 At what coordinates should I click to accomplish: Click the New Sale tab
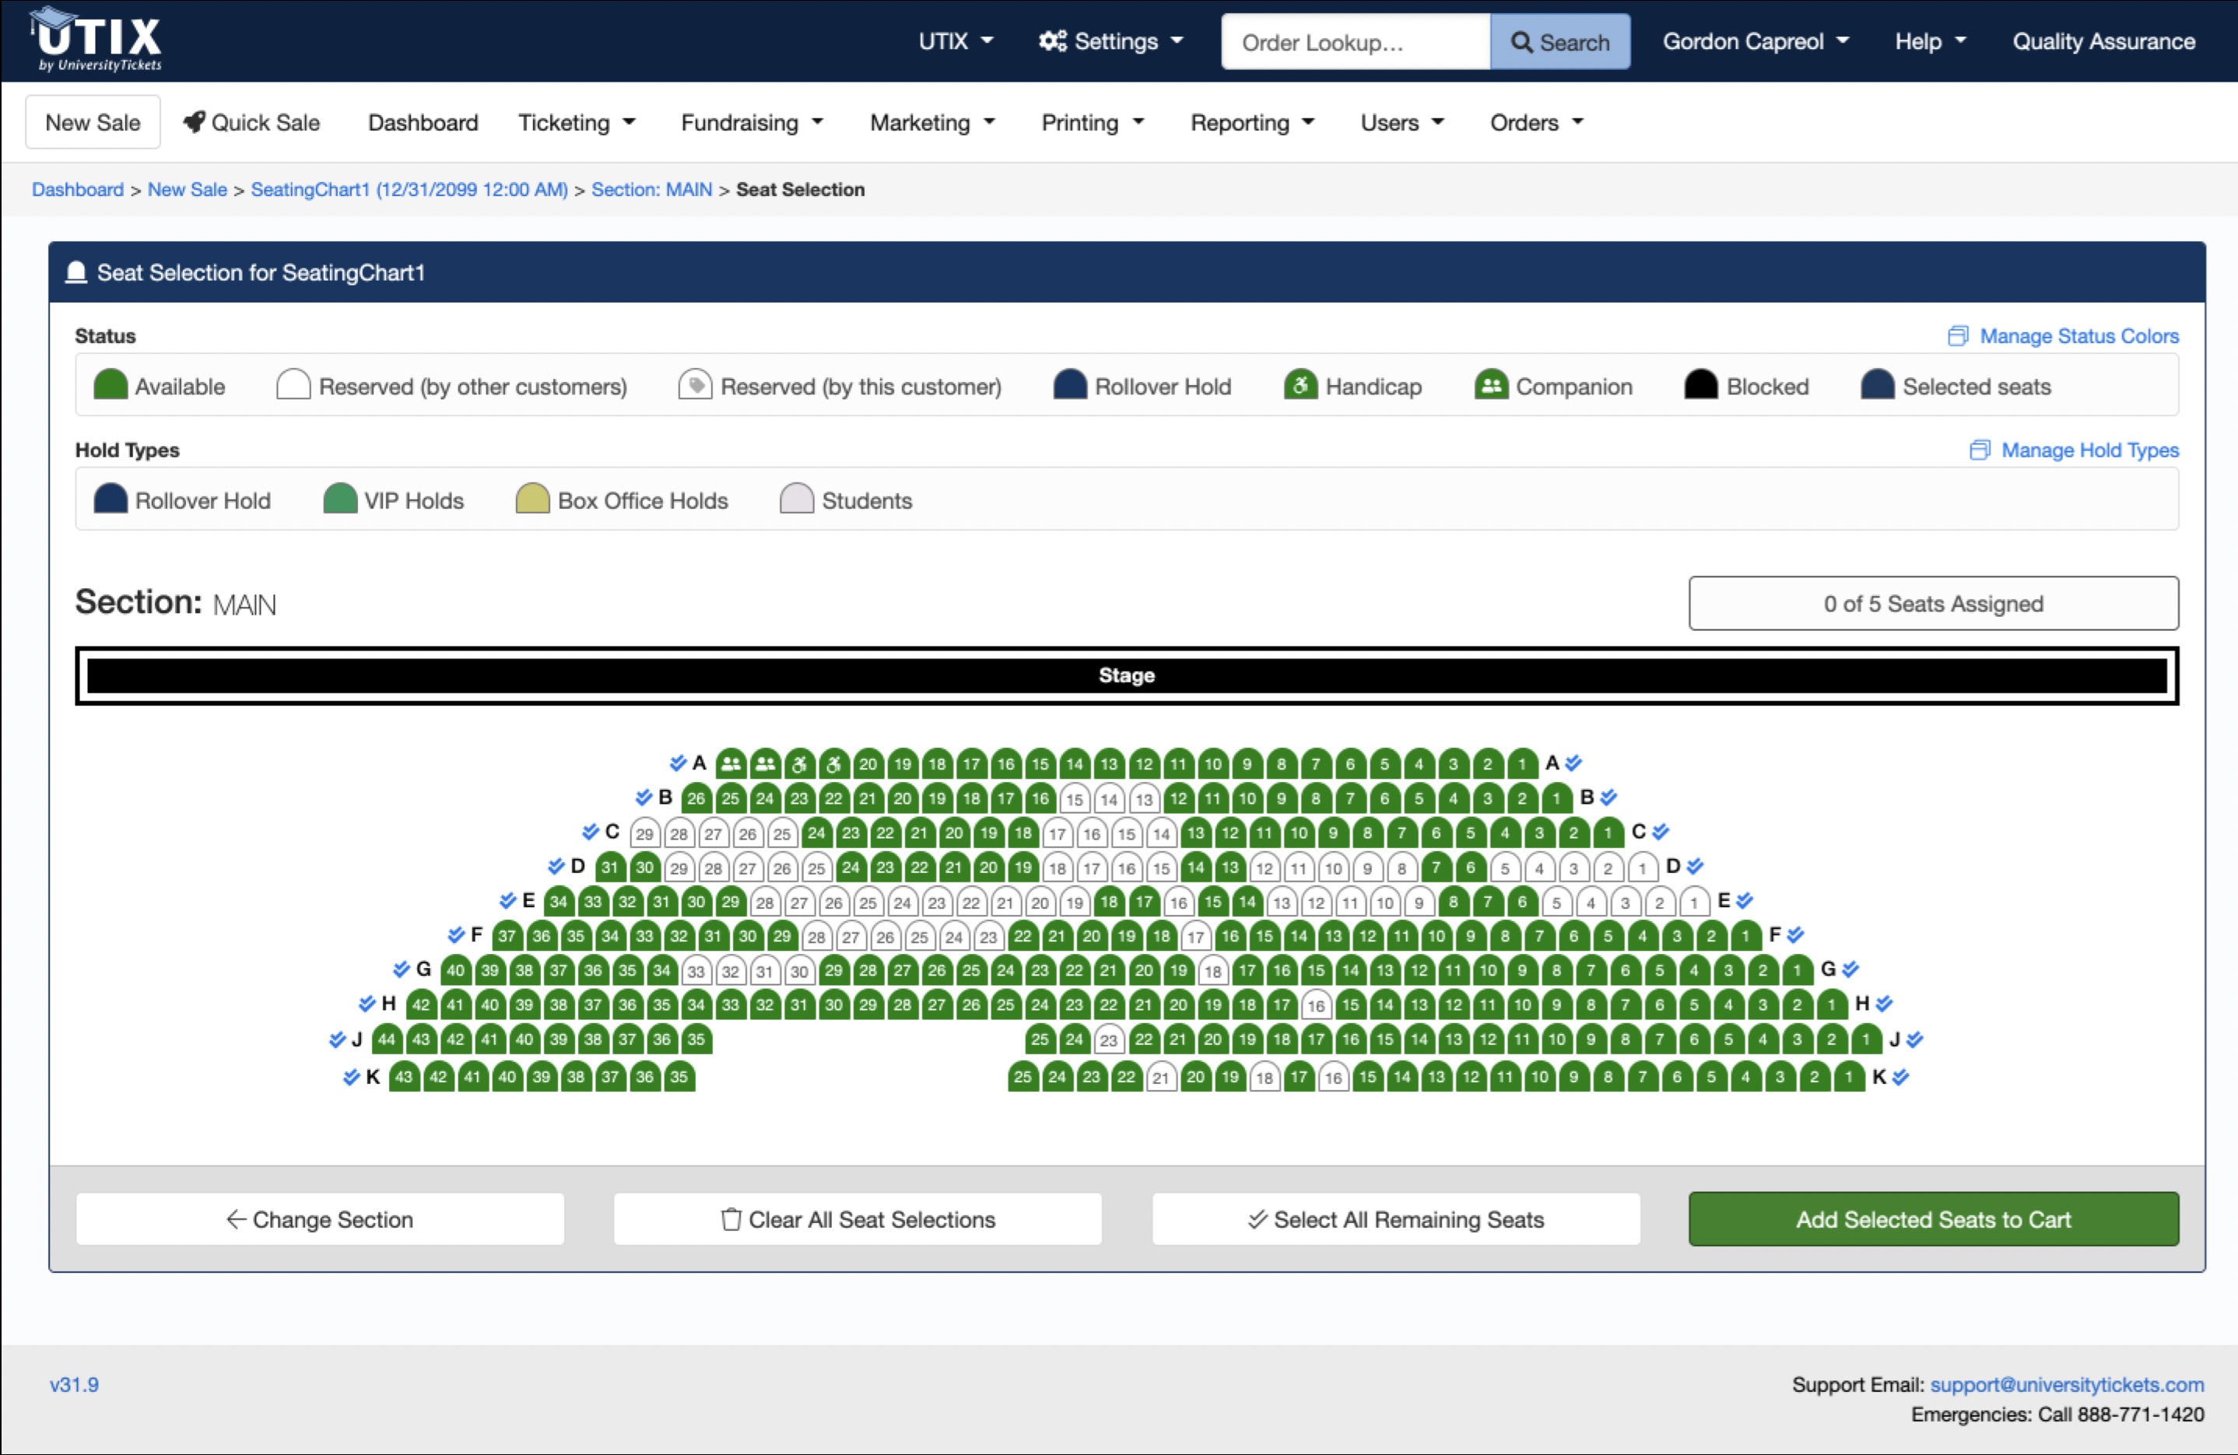pyautogui.click(x=92, y=122)
